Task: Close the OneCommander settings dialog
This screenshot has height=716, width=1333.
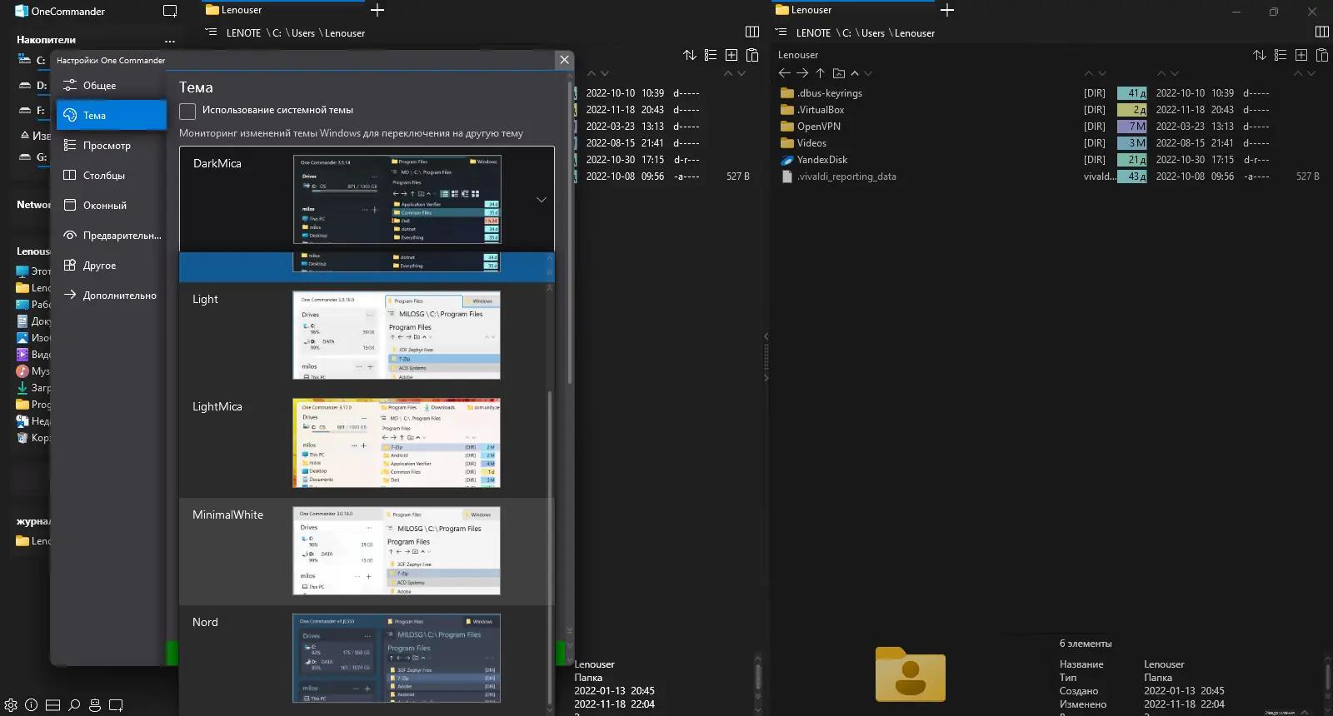Action: pos(564,60)
